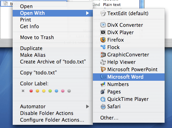Screen dimensions: 172x128
Task: Select Create Archive of "todo.txt"
Action: click(x=53, y=62)
